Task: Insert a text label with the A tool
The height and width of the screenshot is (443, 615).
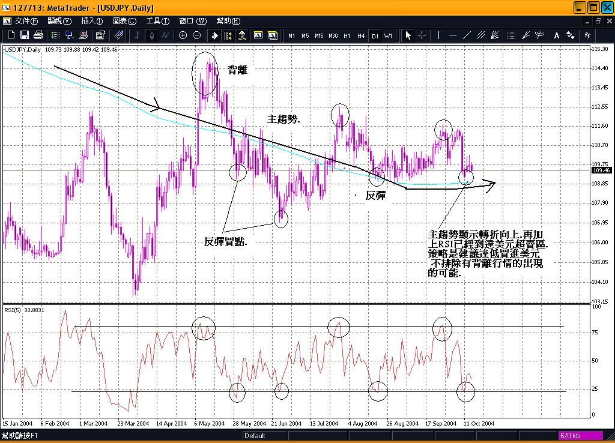Action: pyautogui.click(x=556, y=35)
